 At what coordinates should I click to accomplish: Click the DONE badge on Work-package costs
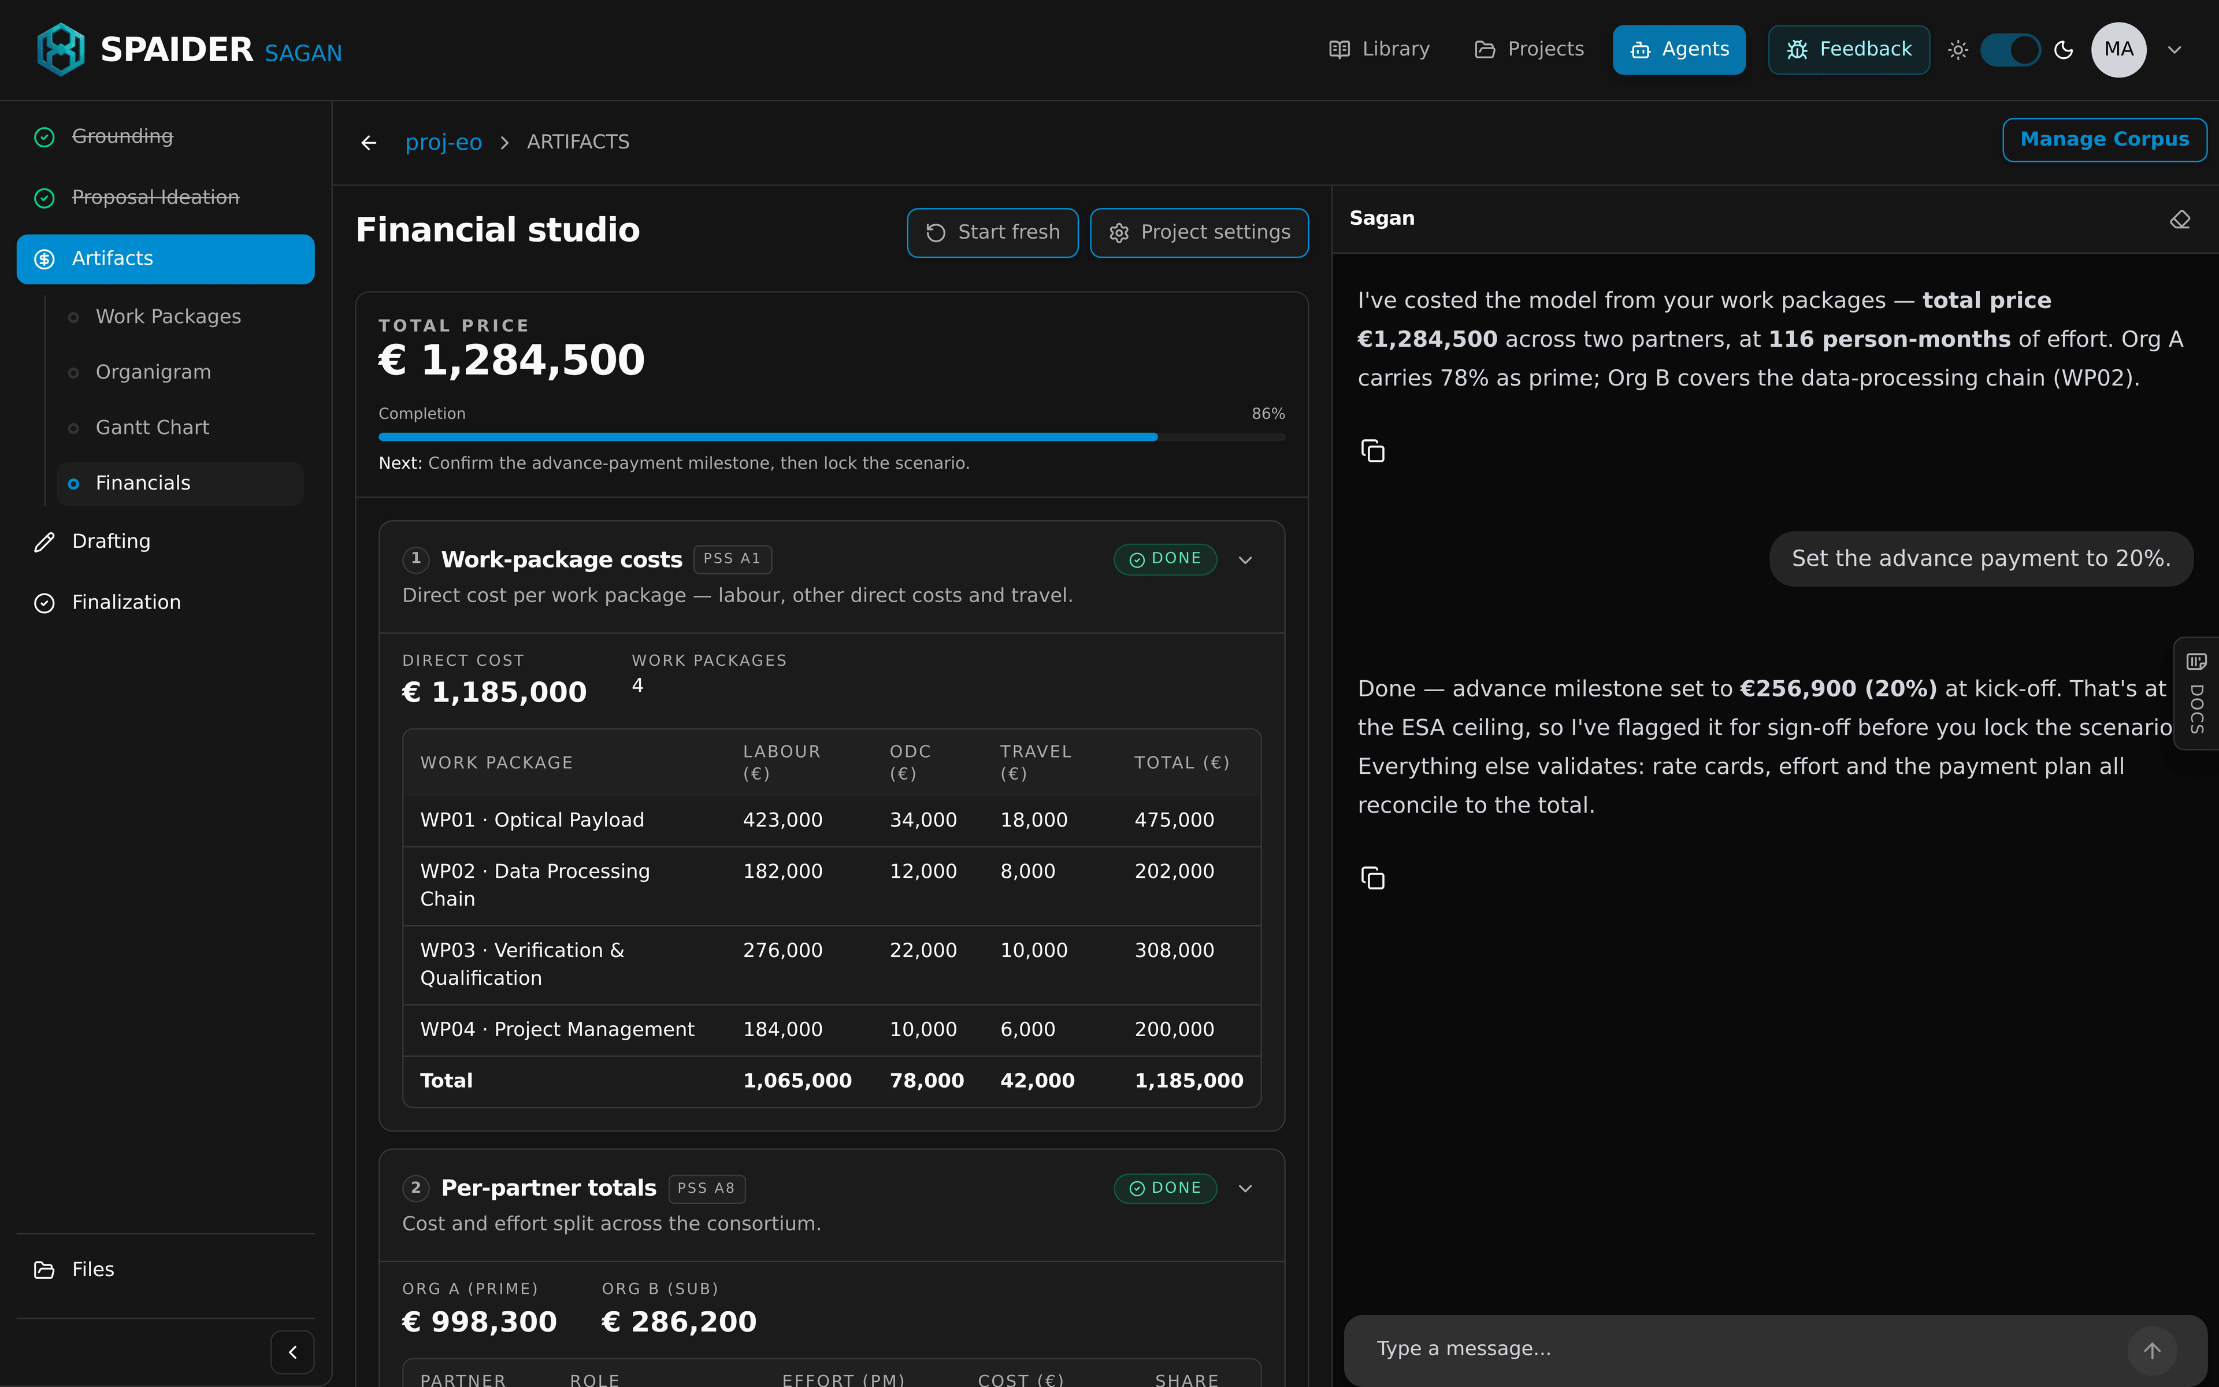[1164, 559]
